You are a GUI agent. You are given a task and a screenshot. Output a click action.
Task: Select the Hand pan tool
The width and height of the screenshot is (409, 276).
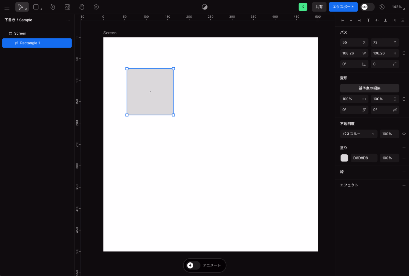pos(81,7)
